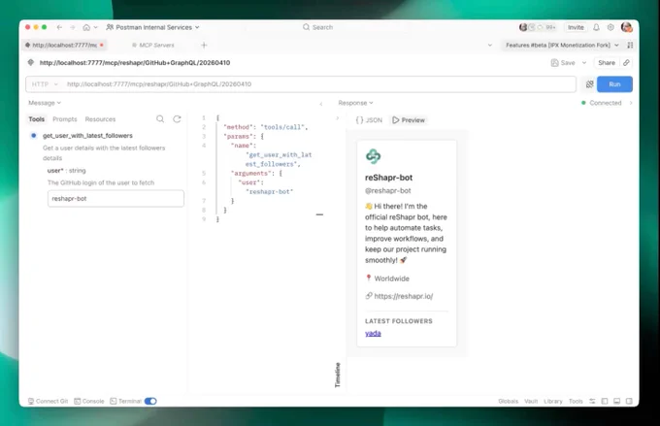Click the sliders icon after Tools
Viewport: 660px width, 426px height.
pos(592,401)
